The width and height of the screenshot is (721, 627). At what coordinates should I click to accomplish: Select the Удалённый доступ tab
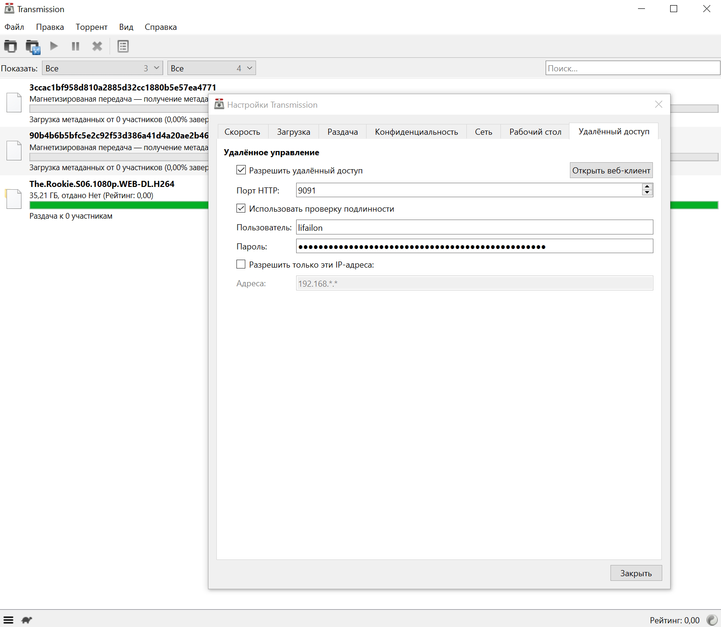614,131
